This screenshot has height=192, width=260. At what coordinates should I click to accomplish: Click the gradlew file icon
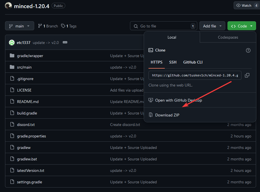click(x=12, y=147)
